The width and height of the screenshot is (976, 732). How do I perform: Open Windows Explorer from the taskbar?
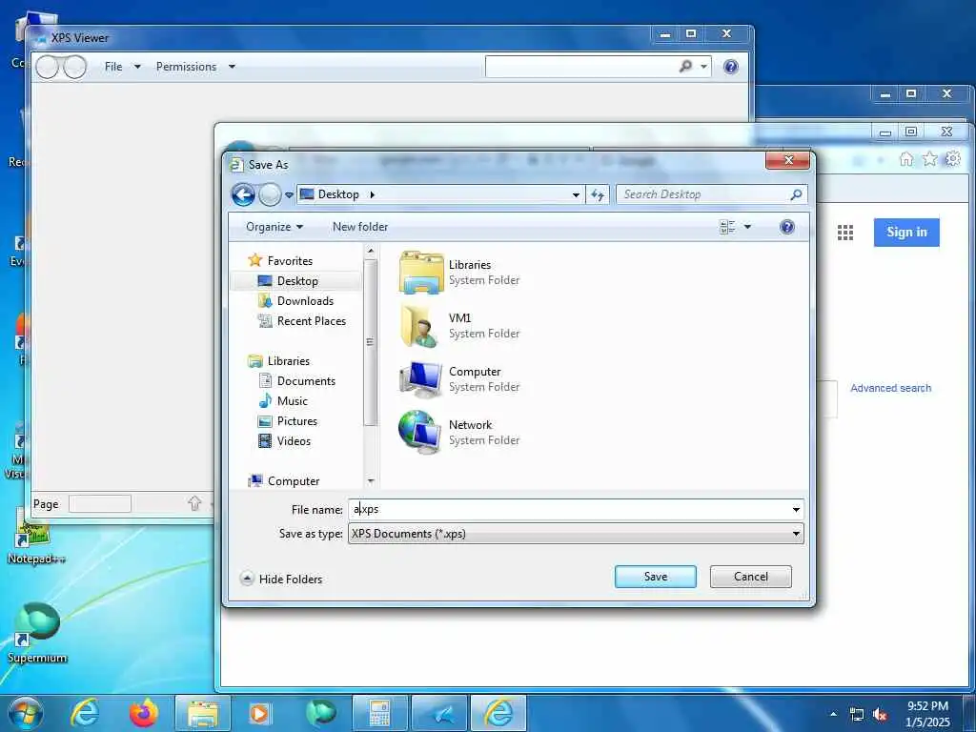pos(203,714)
